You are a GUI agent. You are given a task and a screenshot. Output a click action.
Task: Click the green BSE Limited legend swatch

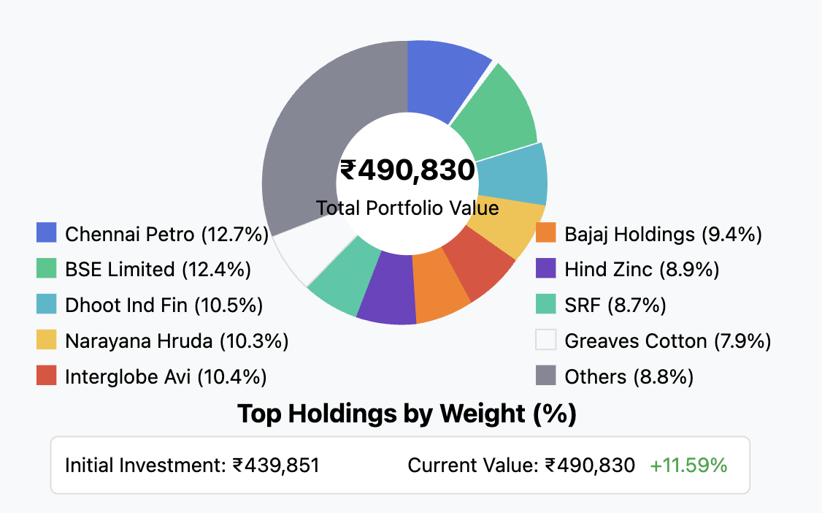point(47,269)
